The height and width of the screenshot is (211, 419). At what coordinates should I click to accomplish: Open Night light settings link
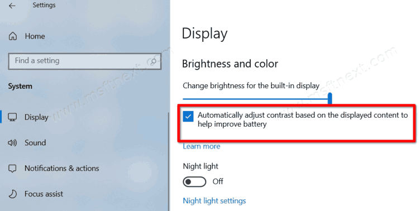[x=215, y=201]
